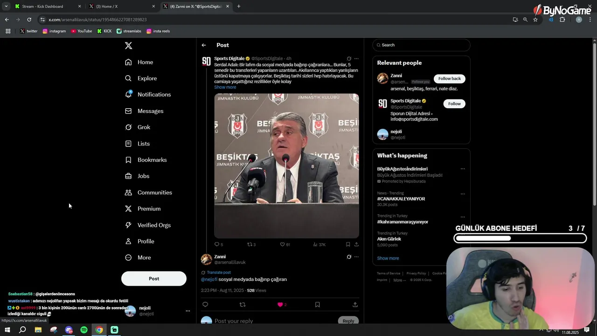
Task: Click the Grok icon on Sports Digitale post
Action: coord(349,59)
